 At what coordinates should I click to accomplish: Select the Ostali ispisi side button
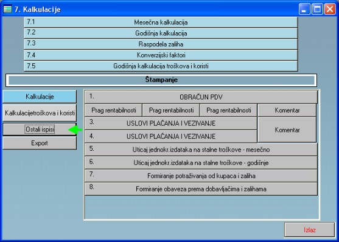tap(40, 130)
